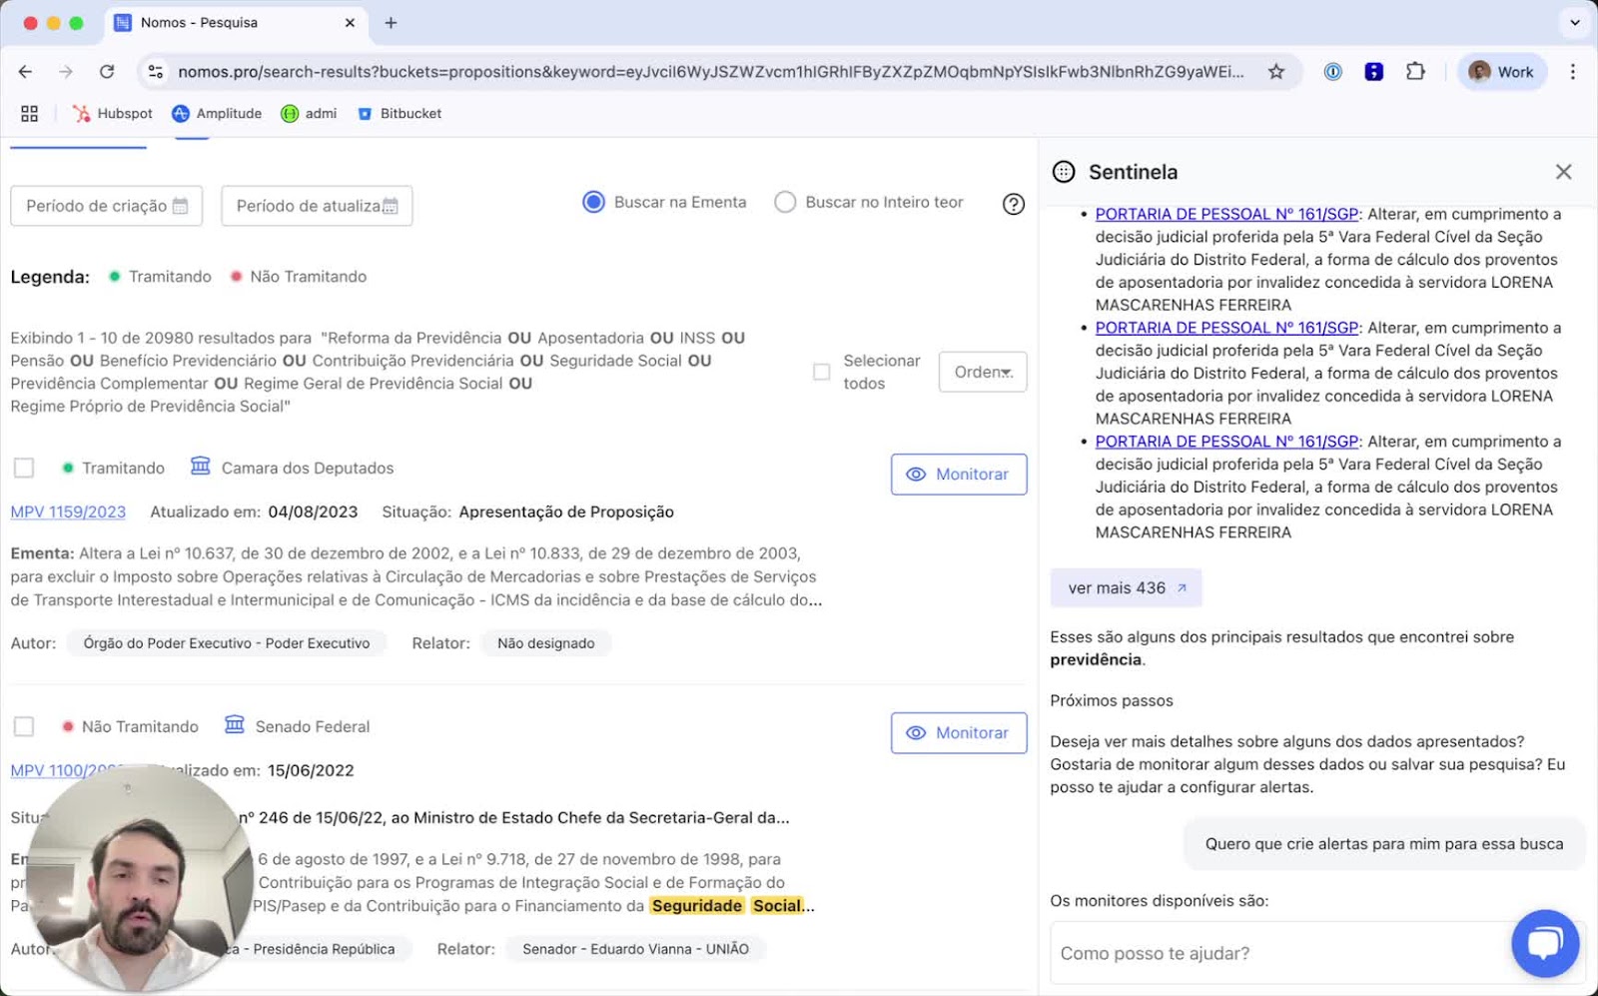This screenshot has height=996, width=1598.
Task: Open the blue extension icon next to 1Password
Action: point(1374,72)
